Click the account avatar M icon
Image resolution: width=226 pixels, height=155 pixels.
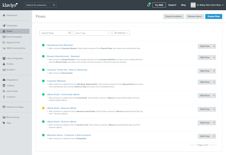click(x=193, y=5)
